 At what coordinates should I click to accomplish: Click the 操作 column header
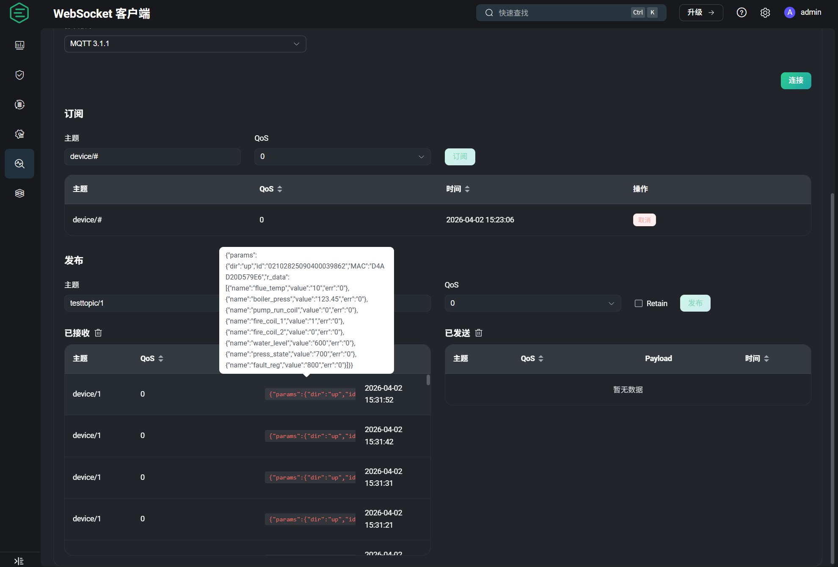click(640, 189)
